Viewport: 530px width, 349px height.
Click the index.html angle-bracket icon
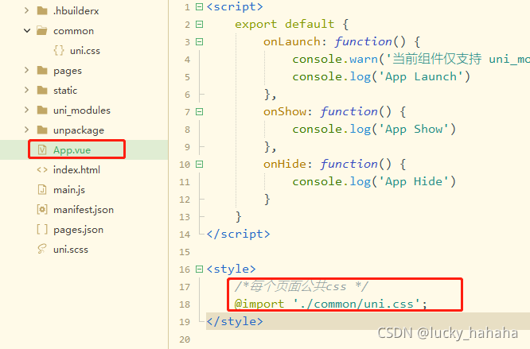click(42, 170)
